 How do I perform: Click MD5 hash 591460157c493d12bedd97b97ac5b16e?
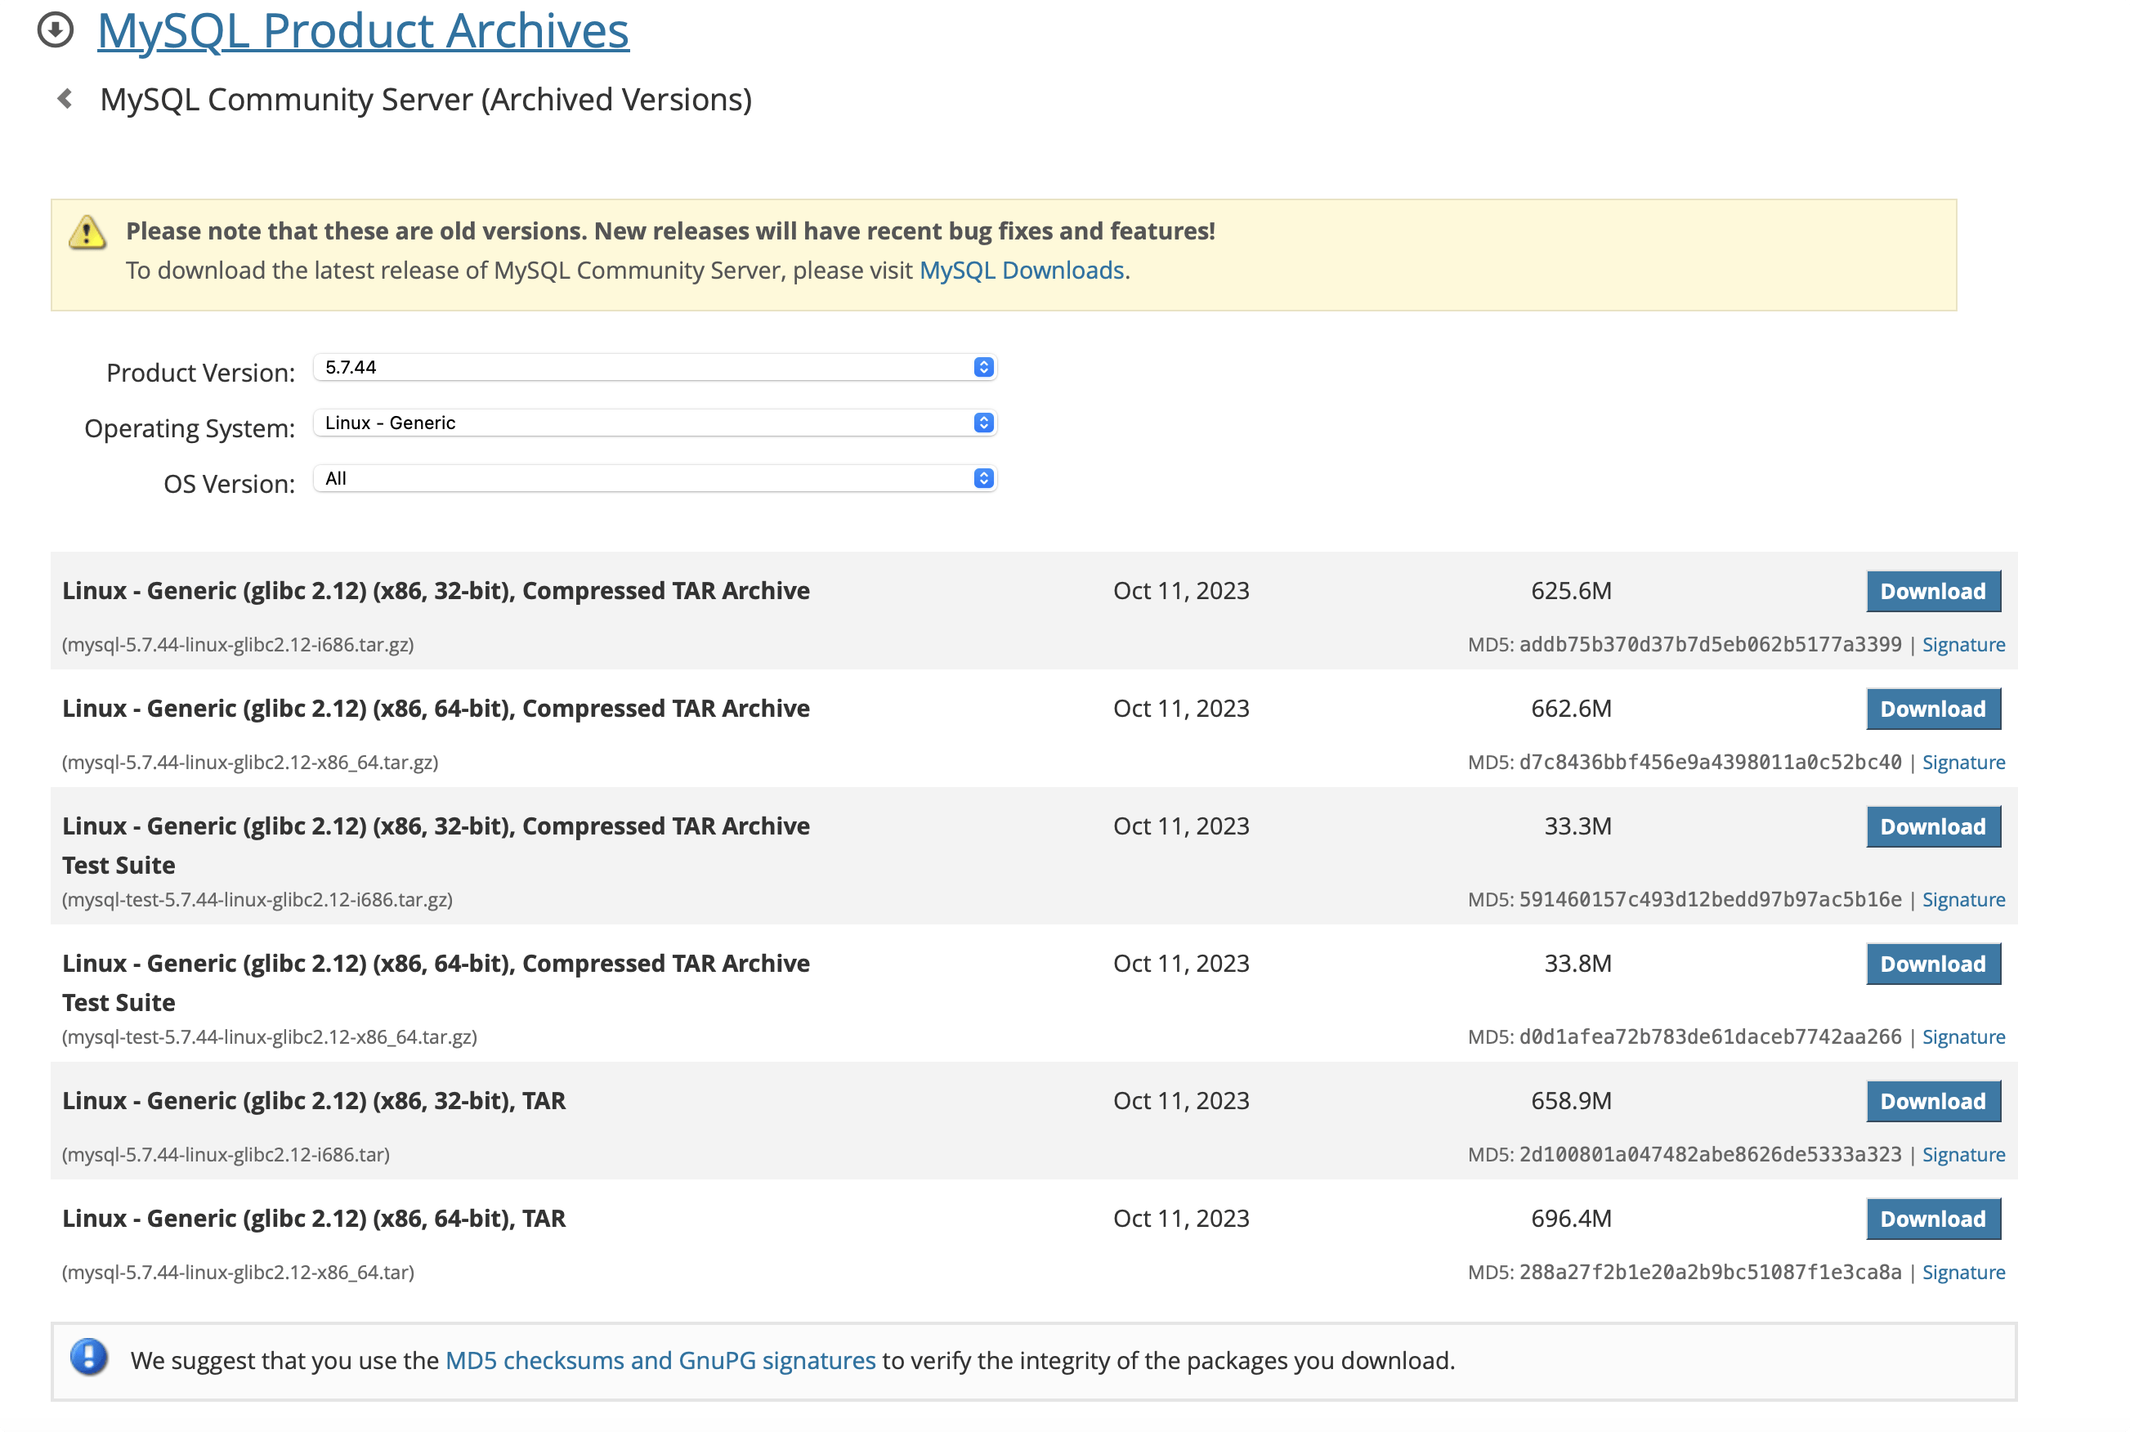(x=1710, y=900)
